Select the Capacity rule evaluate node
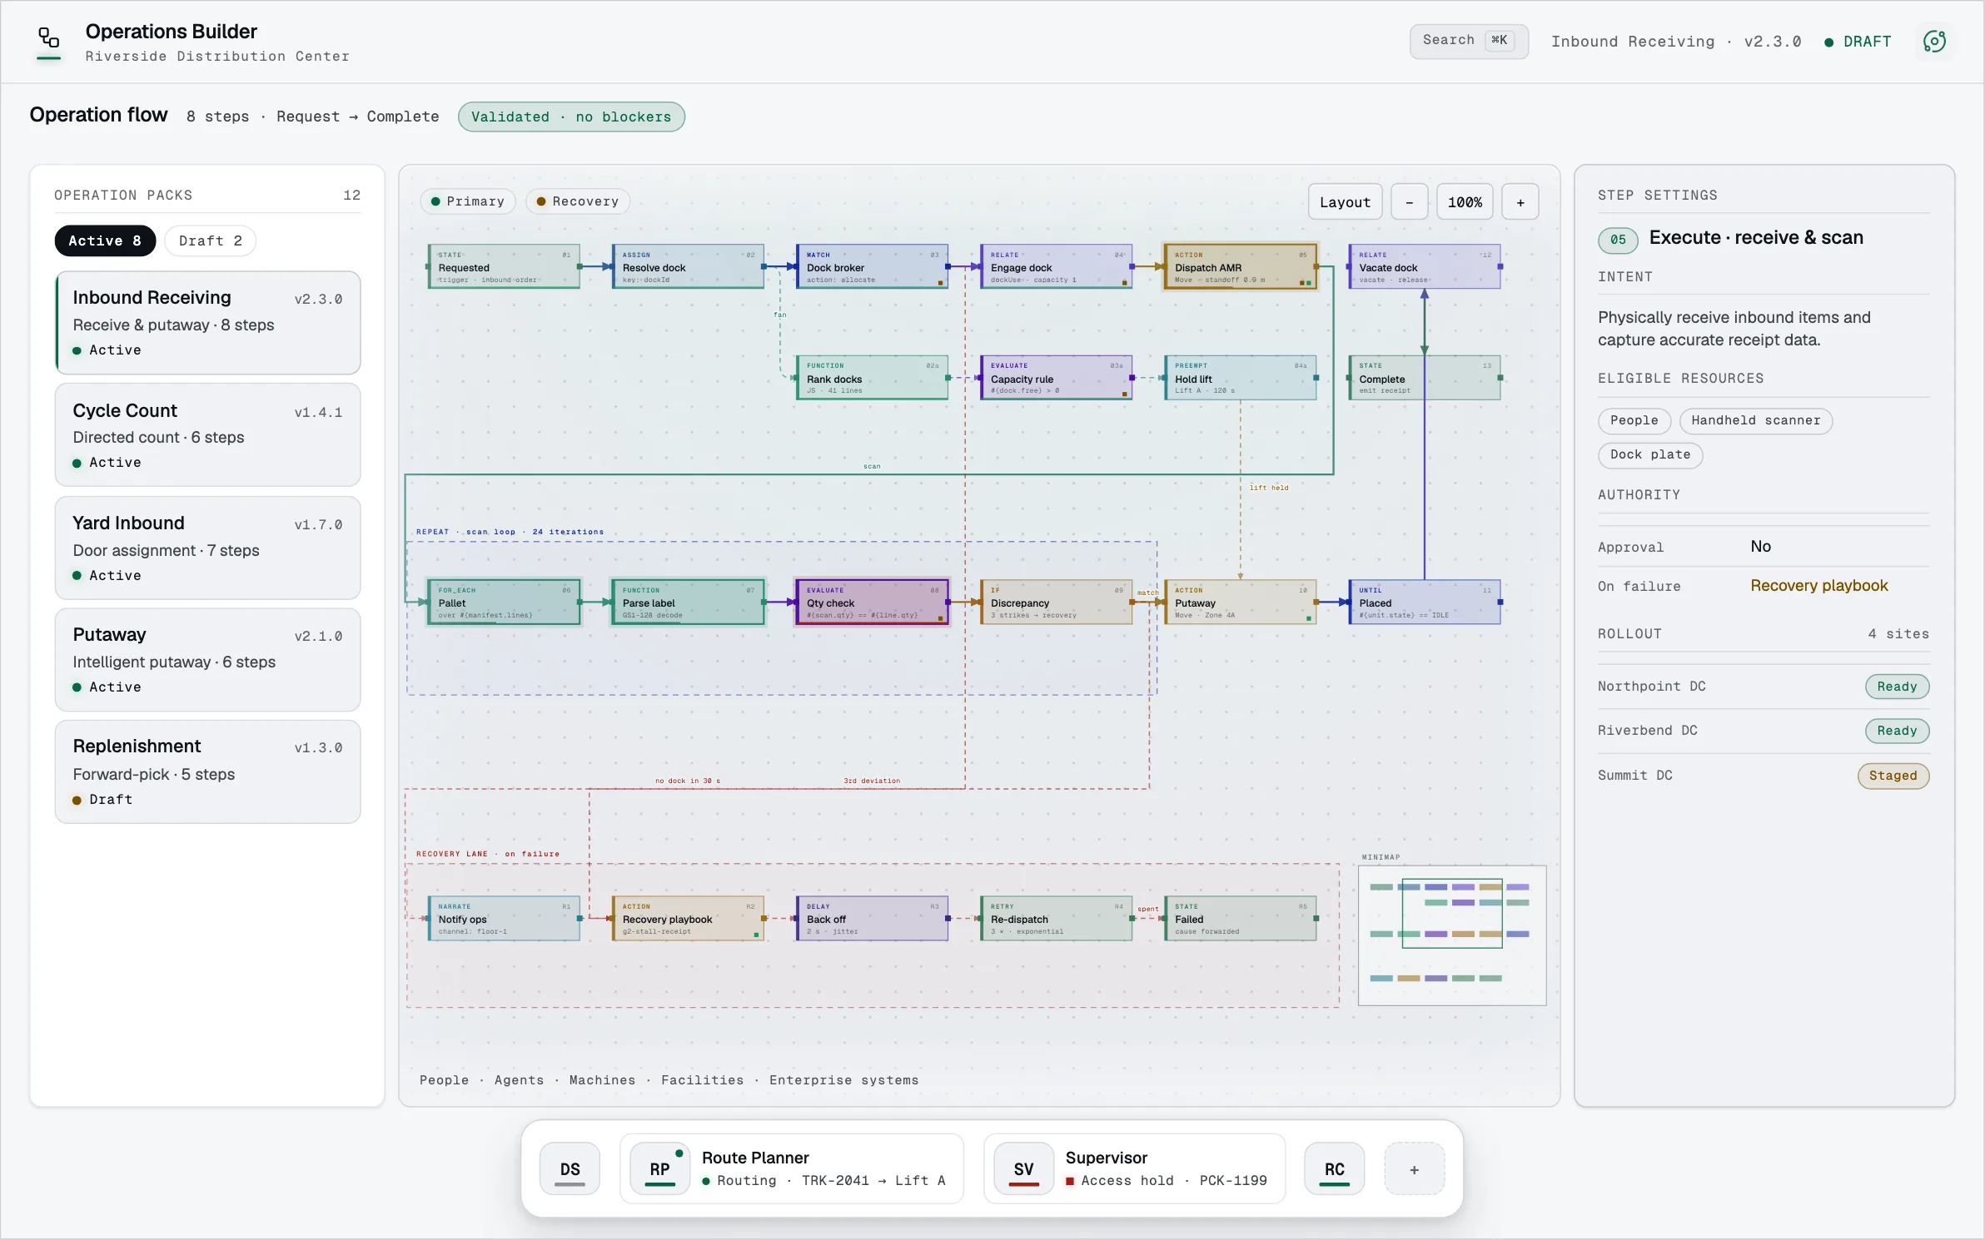The width and height of the screenshot is (1985, 1240). click(1056, 378)
